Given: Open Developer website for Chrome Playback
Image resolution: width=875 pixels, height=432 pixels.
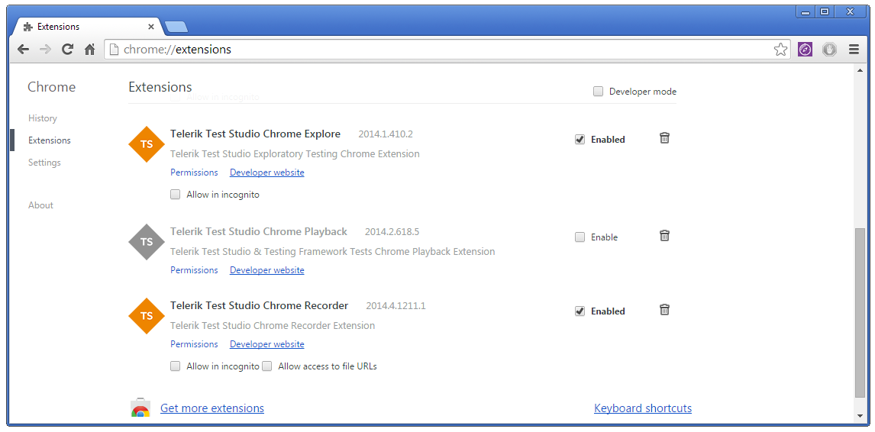Looking at the screenshot, I should coord(266,270).
